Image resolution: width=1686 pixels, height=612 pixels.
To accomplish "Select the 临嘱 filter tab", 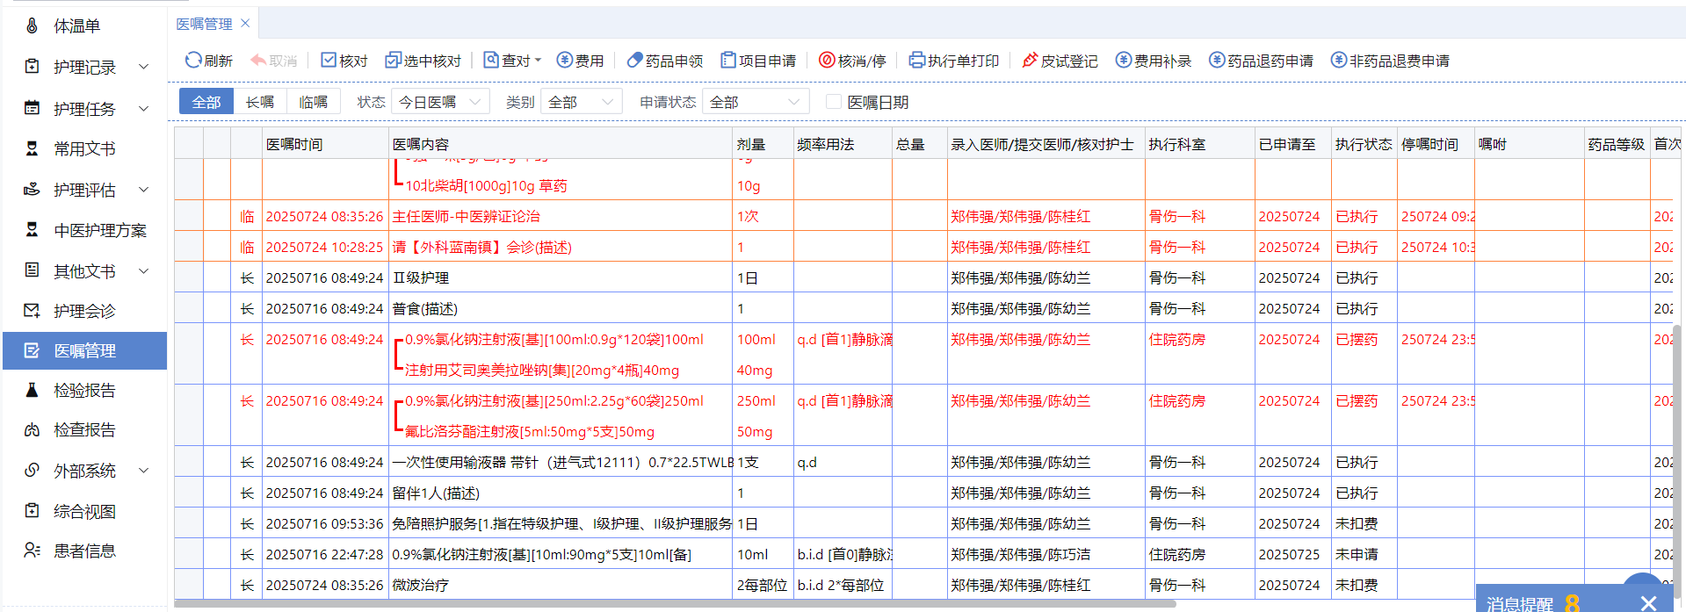I will pos(314,102).
